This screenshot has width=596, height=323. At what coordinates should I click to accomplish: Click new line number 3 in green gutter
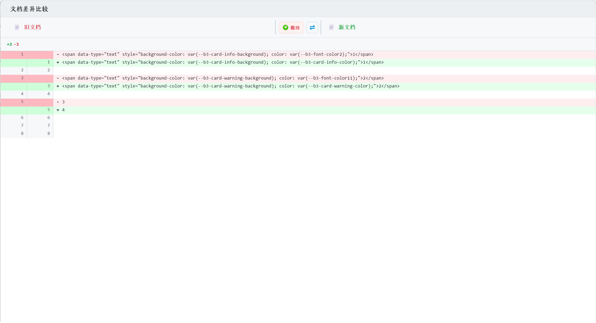[49, 86]
